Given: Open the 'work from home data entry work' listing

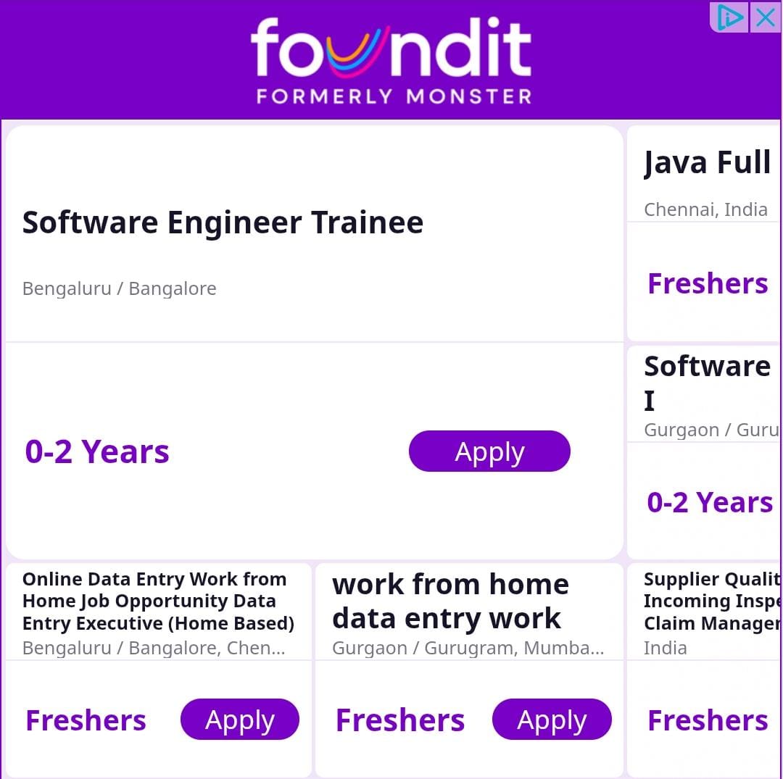Looking at the screenshot, I should tap(450, 601).
